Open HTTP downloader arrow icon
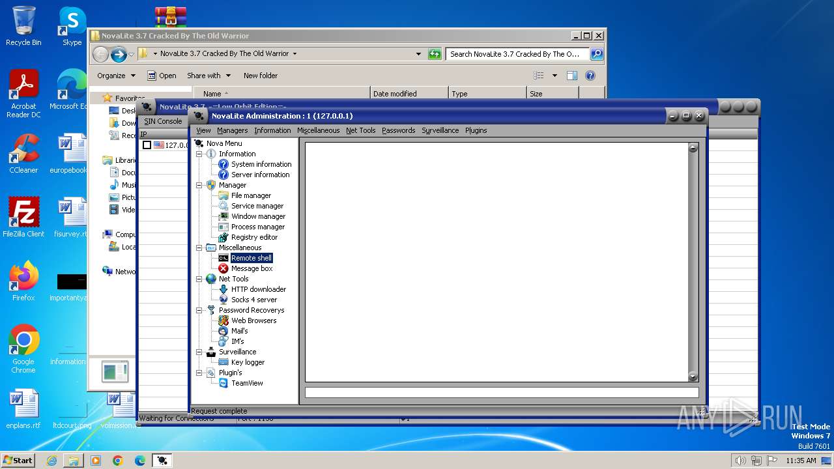The height and width of the screenshot is (469, 834). tap(223, 289)
